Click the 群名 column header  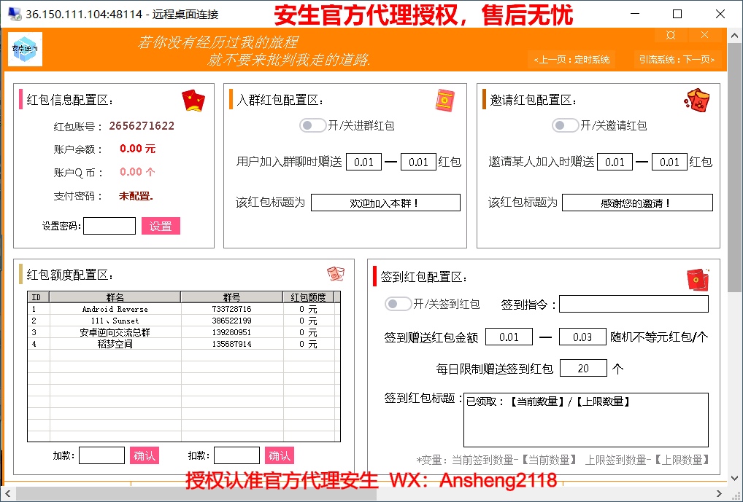115,297
